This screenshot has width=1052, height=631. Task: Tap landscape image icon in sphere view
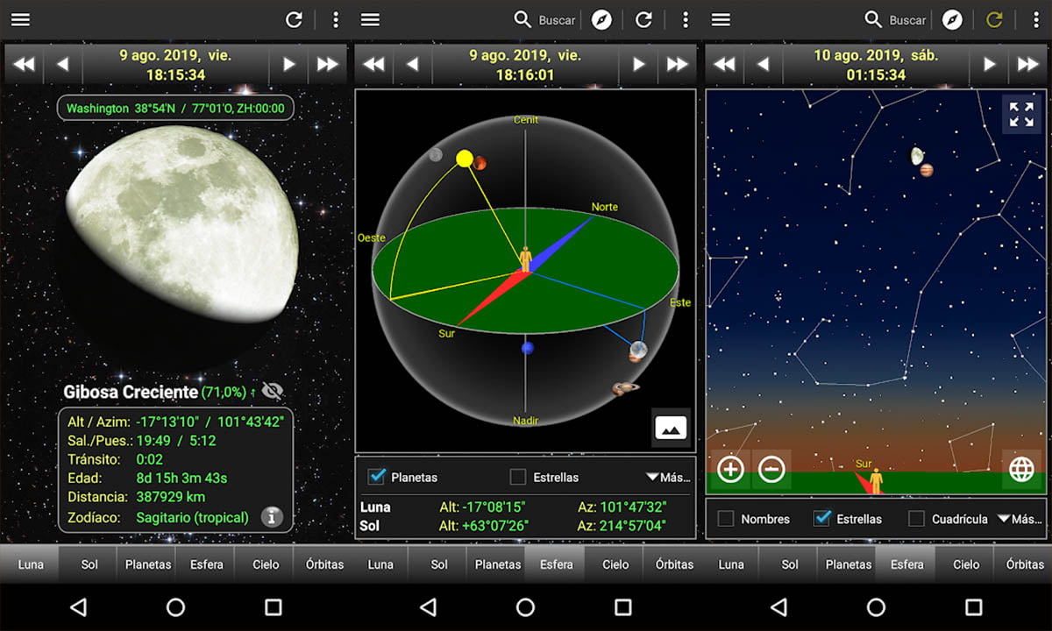670,428
